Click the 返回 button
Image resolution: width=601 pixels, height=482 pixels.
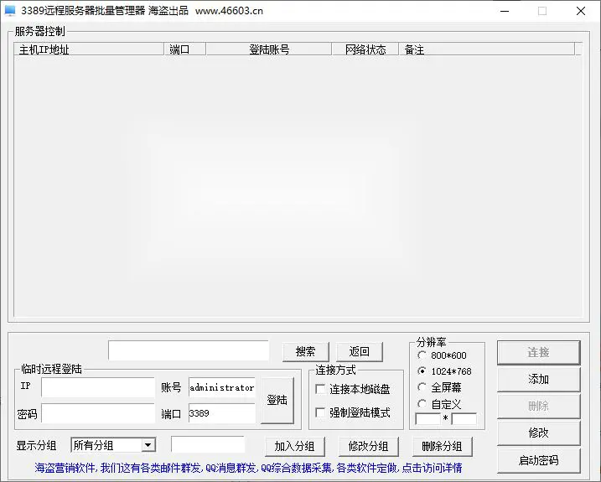click(x=359, y=351)
